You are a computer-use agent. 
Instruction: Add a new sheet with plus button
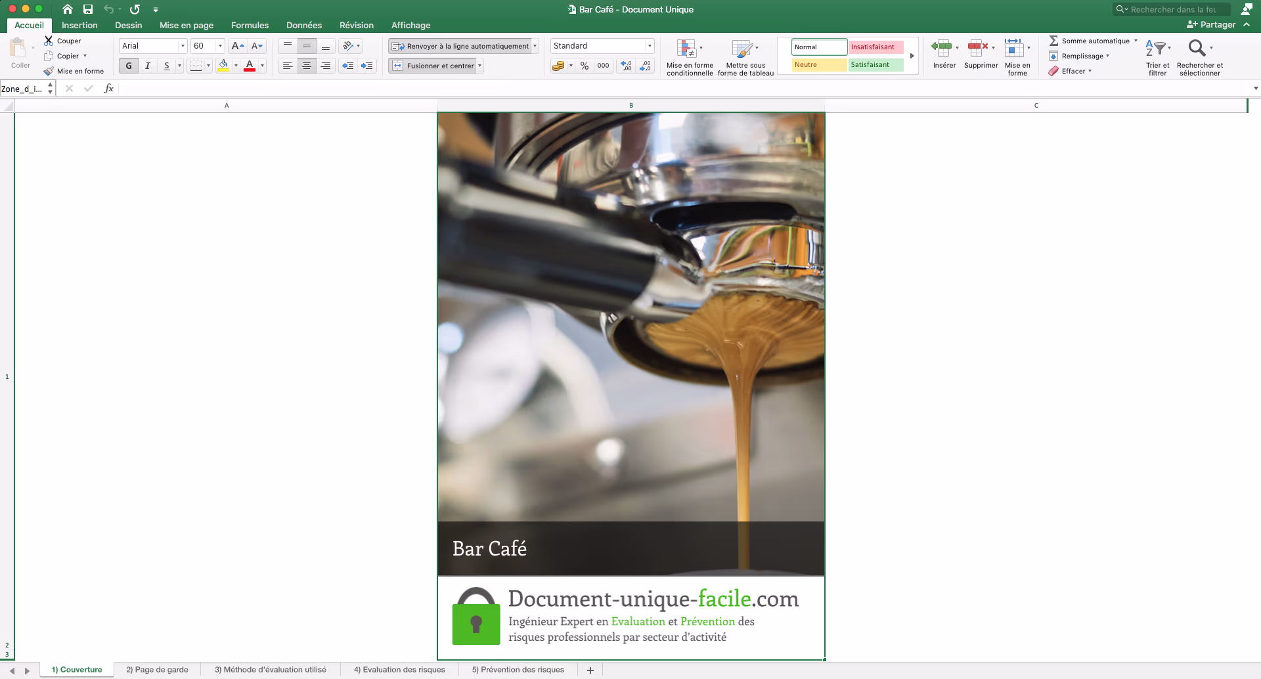point(590,670)
